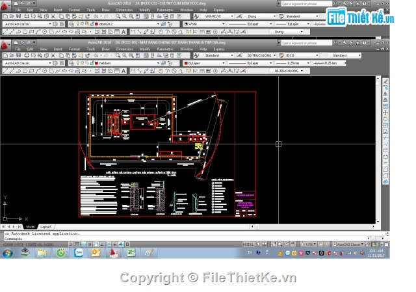The image size is (416, 292).
Task: Select Move tool on right Modify toolbar
Action: [x=385, y=113]
